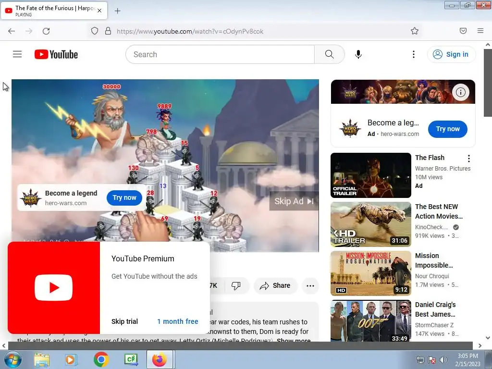The image size is (492, 369).
Task: Reload the current page
Action: pos(46,31)
